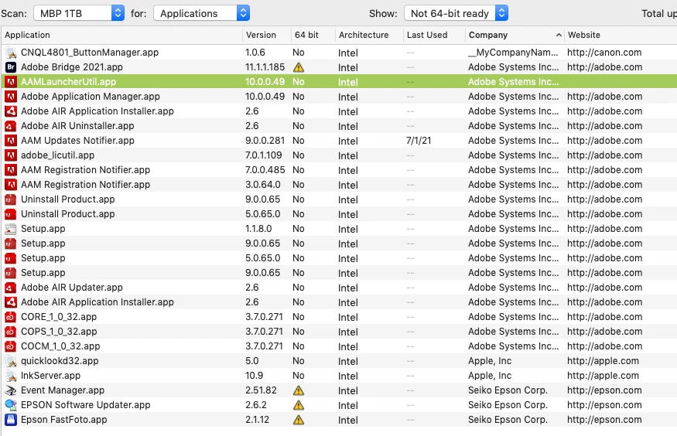
Task: Click the CNQL4801_ButtonManager.app icon
Action: click(x=11, y=53)
